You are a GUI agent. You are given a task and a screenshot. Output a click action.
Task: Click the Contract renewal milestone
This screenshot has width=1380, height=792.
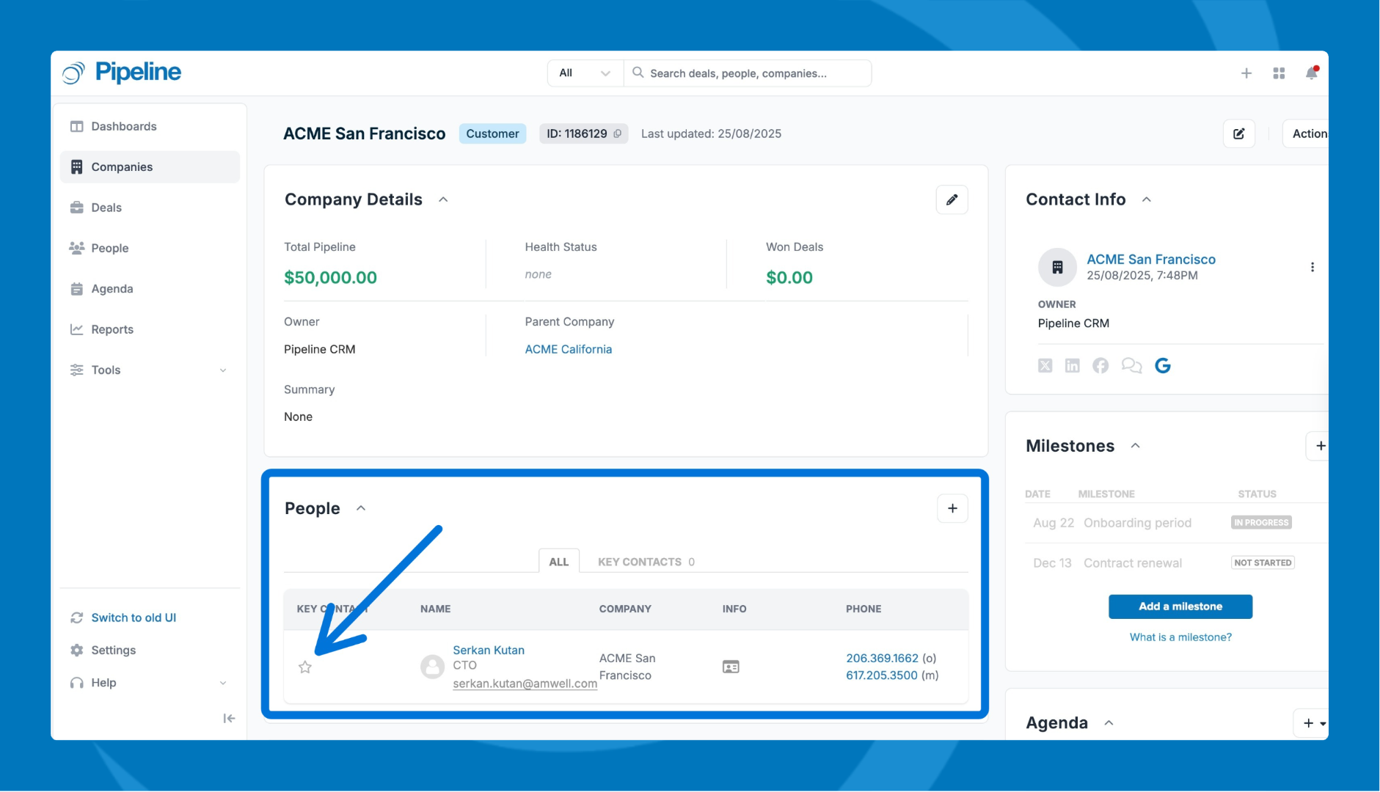tap(1133, 563)
